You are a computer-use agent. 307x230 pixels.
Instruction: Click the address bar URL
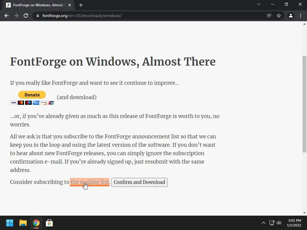pyautogui.click(x=82, y=16)
